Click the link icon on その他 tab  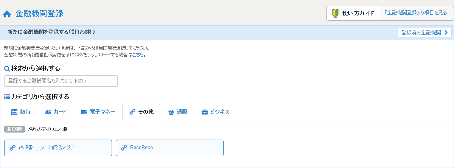pos(132,112)
